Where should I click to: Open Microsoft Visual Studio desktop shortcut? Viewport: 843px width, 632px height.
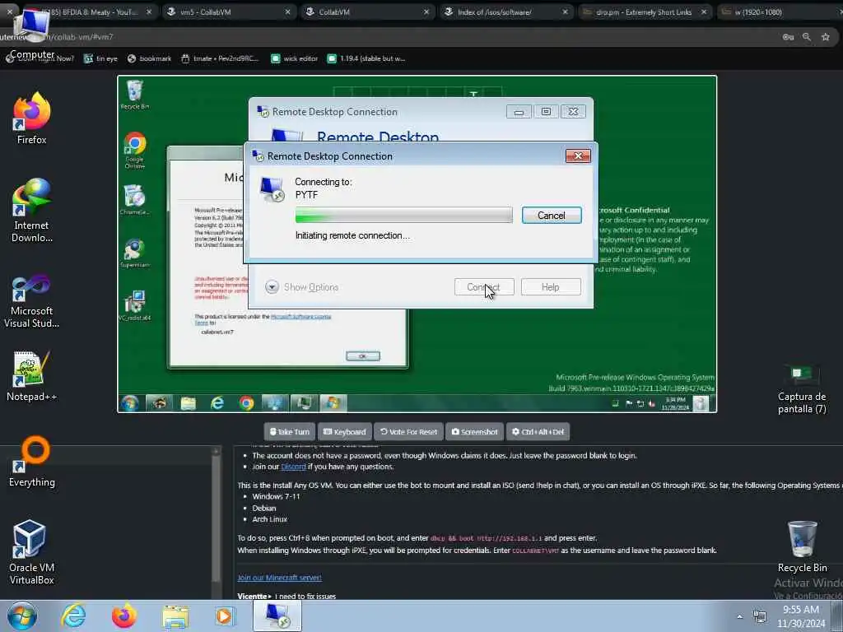32,301
